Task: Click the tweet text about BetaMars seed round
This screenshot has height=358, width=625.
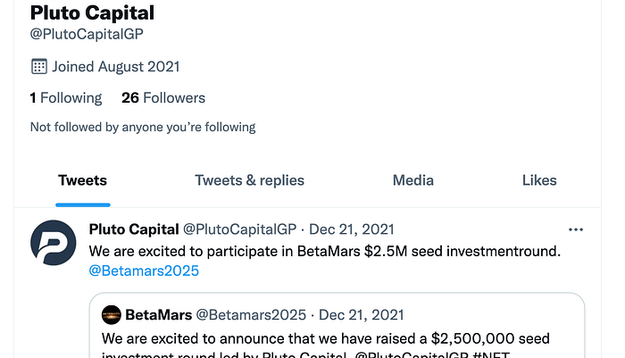Action: click(325, 252)
